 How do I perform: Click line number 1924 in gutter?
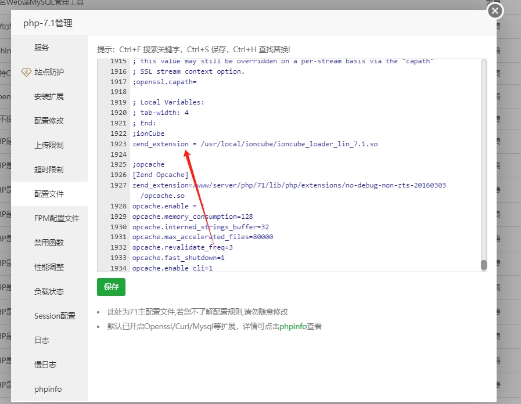(118, 154)
